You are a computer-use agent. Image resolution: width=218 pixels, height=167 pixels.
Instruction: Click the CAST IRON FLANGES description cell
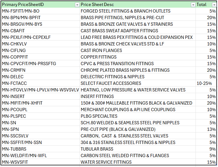(x=101, y=51)
